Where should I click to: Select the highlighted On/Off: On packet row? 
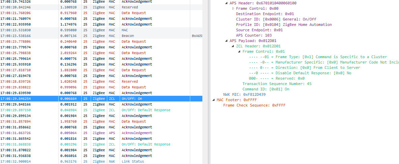[x=101, y=99]
